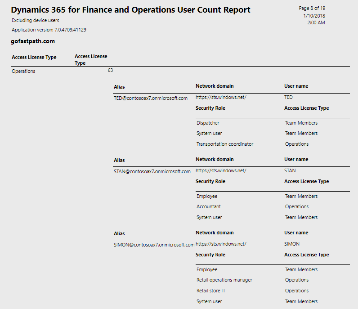358x309 pixels.
Task: Click the Page 8 of 19 indicator
Action: tap(312, 8)
